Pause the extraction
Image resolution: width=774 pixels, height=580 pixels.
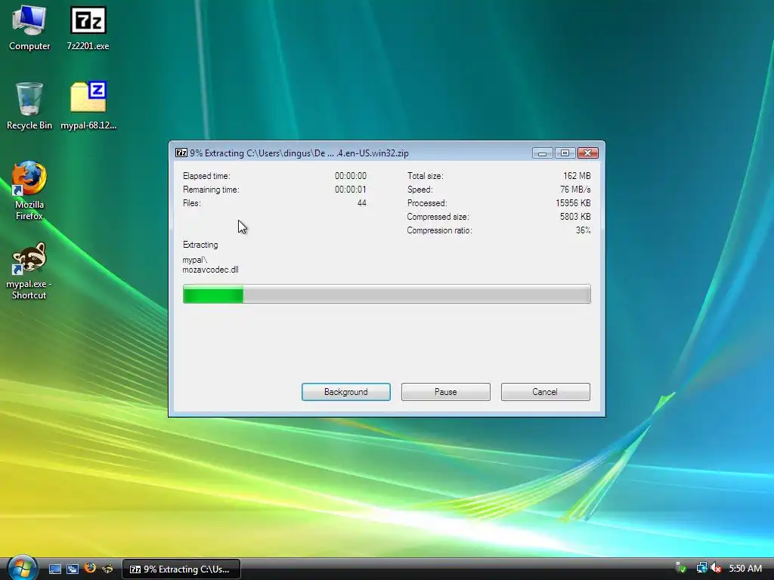(x=446, y=392)
